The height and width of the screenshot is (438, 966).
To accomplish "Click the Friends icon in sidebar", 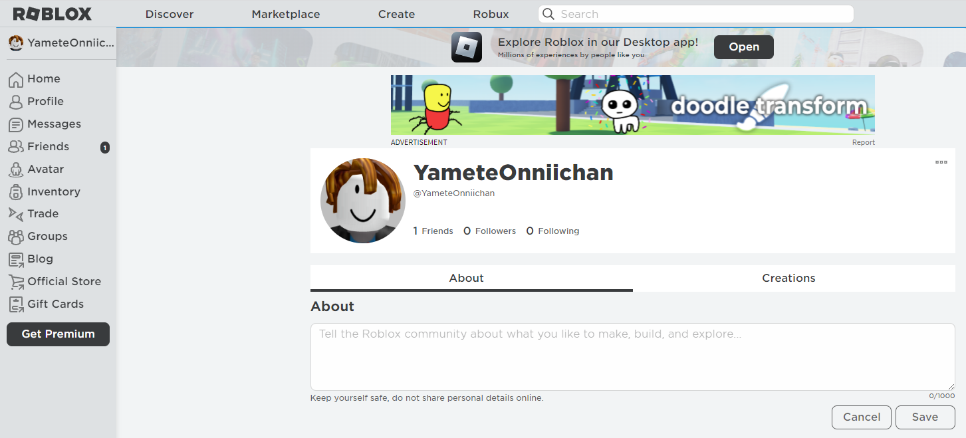I will (16, 147).
